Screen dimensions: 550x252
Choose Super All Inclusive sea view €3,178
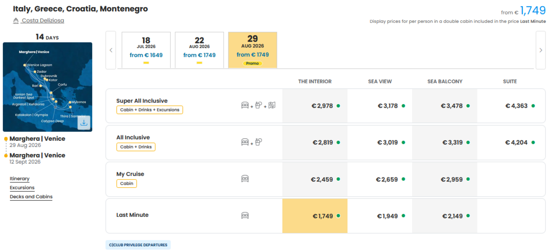[x=380, y=106]
